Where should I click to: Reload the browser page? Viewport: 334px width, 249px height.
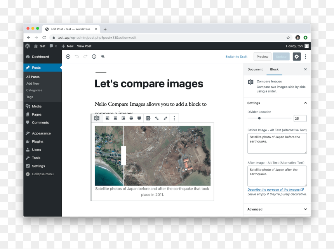(44, 38)
